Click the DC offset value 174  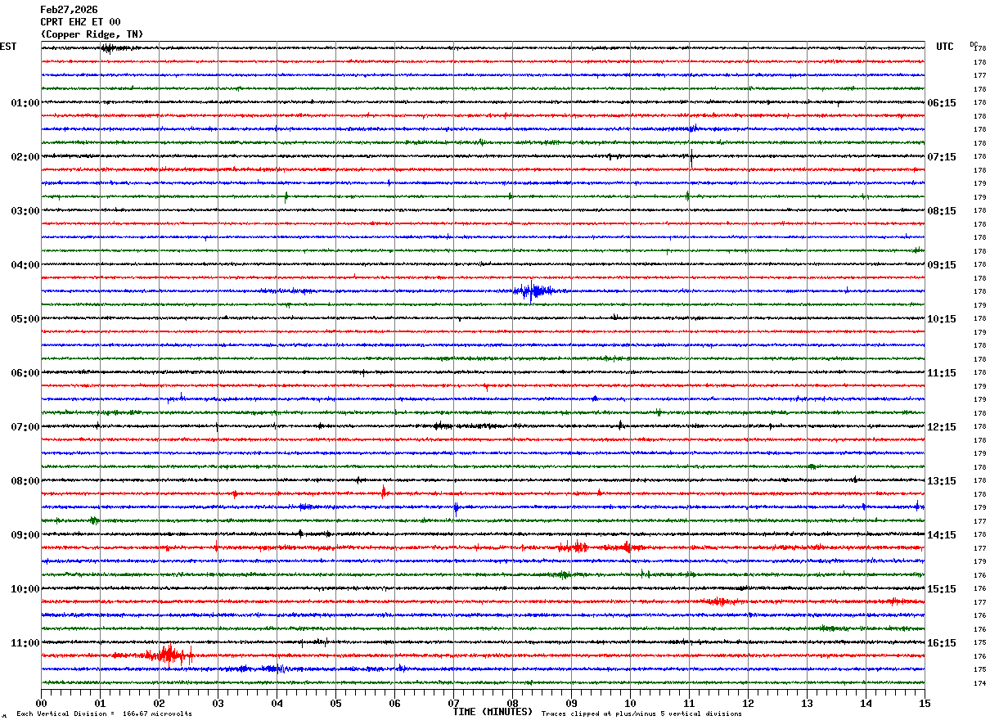pos(979,683)
